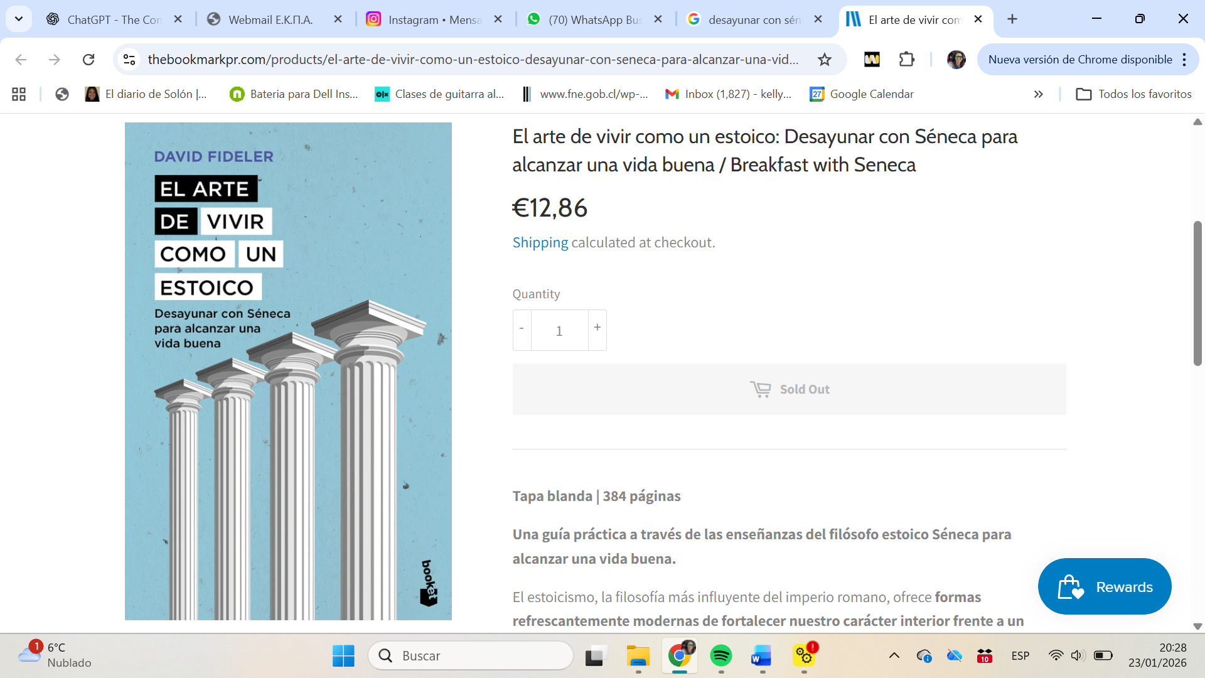This screenshot has height=678, width=1205.
Task: Open File Explorer from the taskbar
Action: point(638,656)
